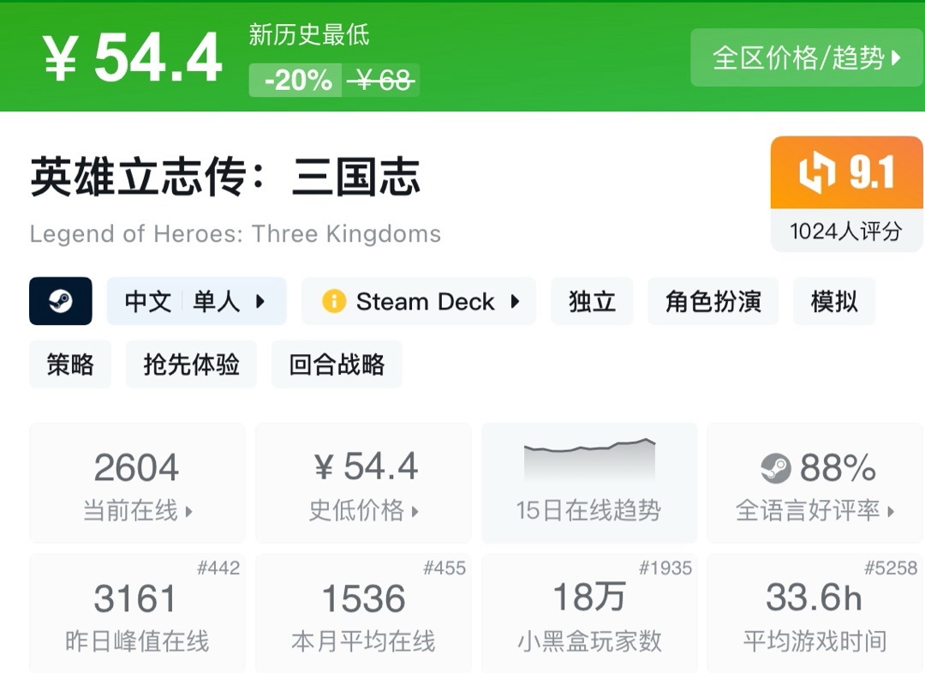925x673 pixels.
Task: Select the 策略 genre tag
Action: pyautogui.click(x=70, y=364)
